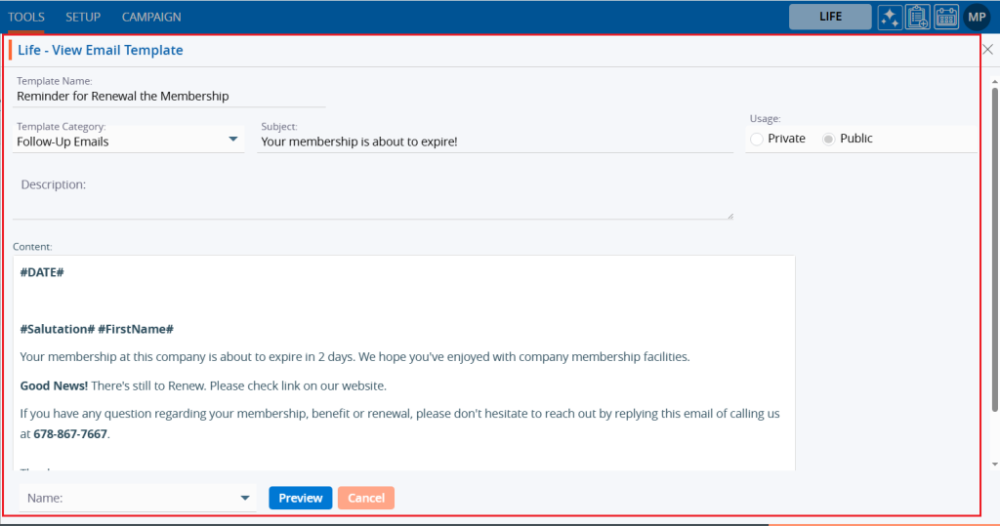Click the LIFE selector in header

coord(830,17)
